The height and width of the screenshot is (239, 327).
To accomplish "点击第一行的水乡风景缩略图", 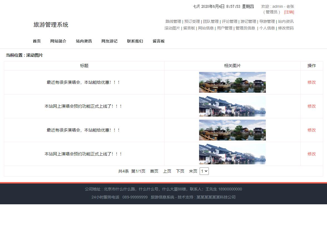I will (232, 82).
